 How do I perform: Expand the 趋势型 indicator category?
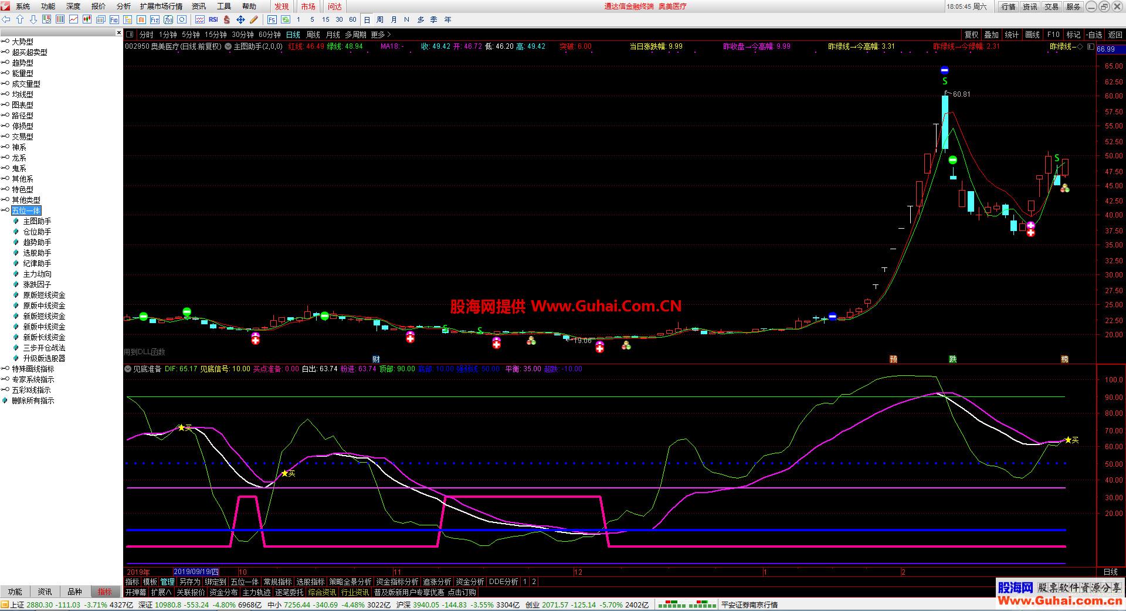point(5,63)
